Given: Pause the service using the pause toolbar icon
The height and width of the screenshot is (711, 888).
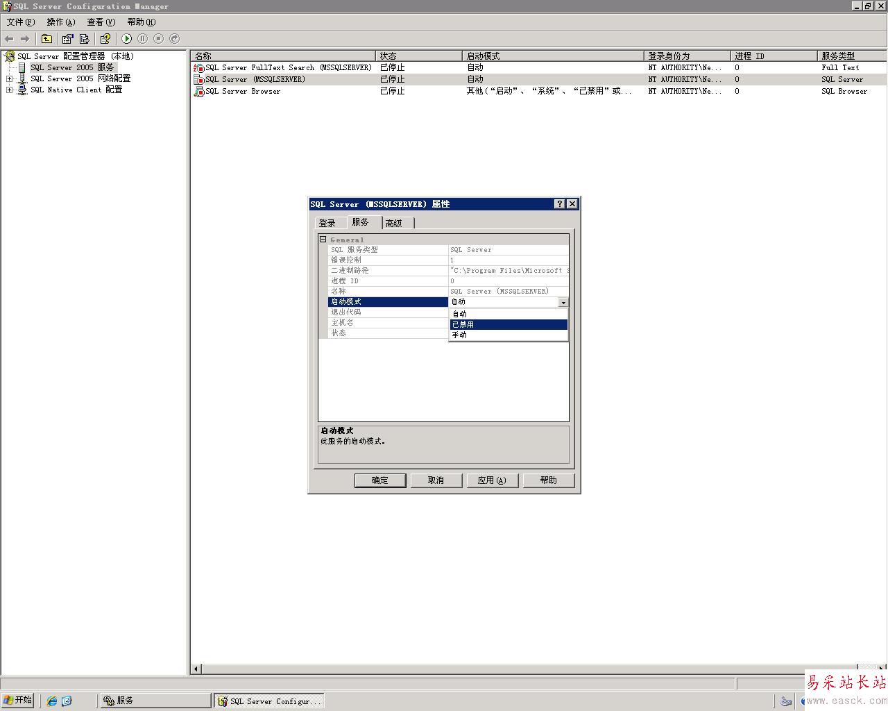Looking at the screenshot, I should coord(142,39).
